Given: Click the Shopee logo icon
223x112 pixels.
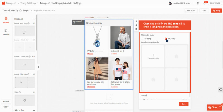Looking at the screenshot, I should [4, 3].
